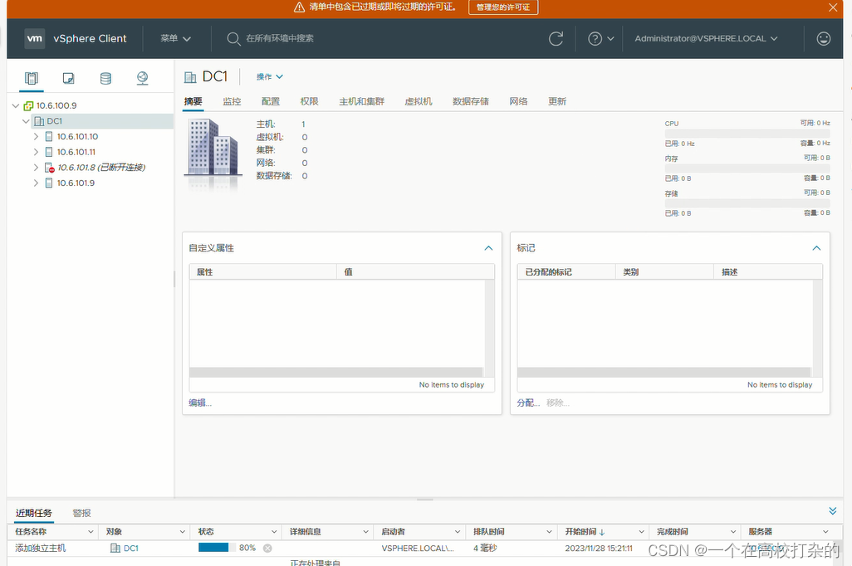Open the DC1 link in task row
The width and height of the screenshot is (852, 566).
click(131, 548)
